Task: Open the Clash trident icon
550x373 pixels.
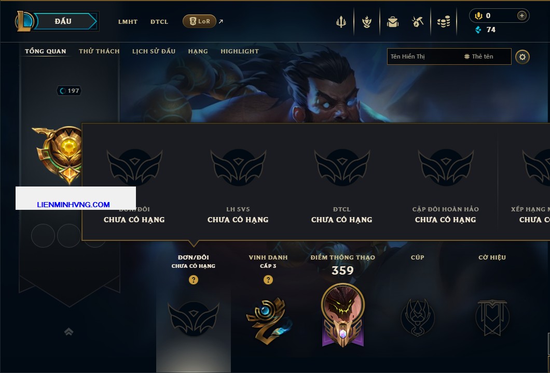Action: (x=341, y=22)
